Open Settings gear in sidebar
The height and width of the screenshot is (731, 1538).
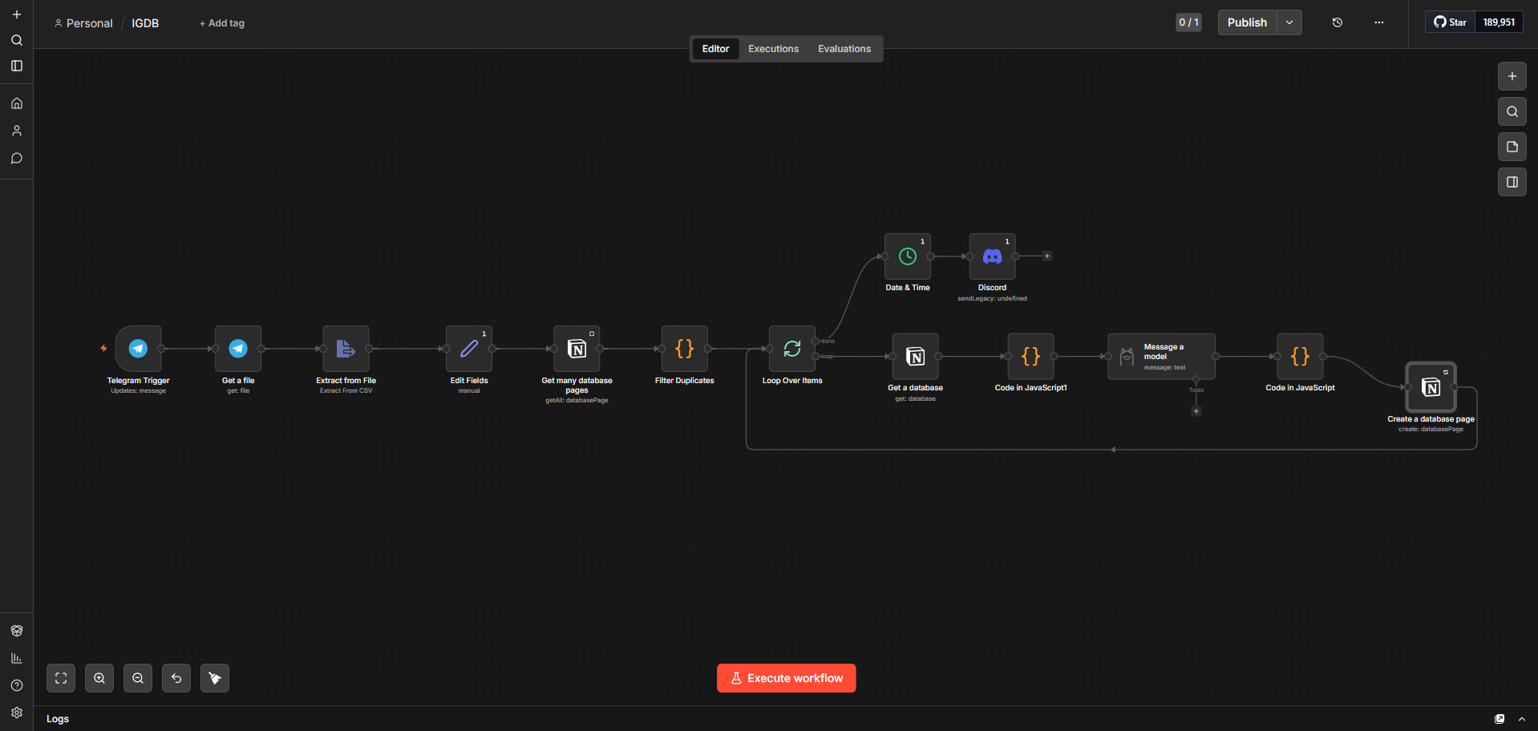pyautogui.click(x=17, y=713)
